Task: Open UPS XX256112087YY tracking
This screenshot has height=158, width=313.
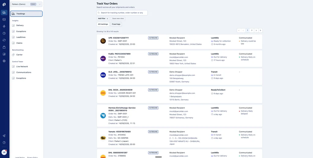Action: (119, 38)
